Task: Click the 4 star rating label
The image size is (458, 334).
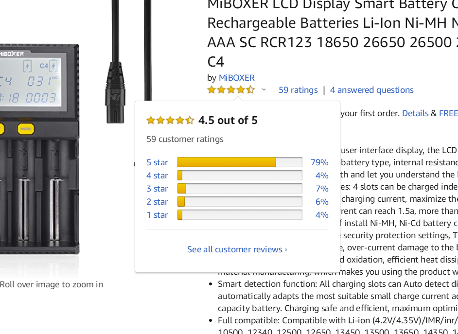Action: tap(157, 176)
